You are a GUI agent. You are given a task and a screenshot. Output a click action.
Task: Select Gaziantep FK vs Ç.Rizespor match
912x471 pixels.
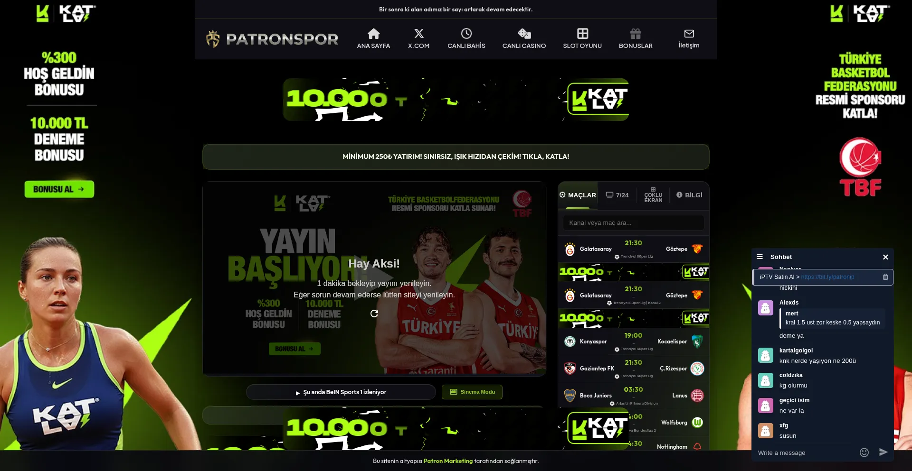coord(633,369)
